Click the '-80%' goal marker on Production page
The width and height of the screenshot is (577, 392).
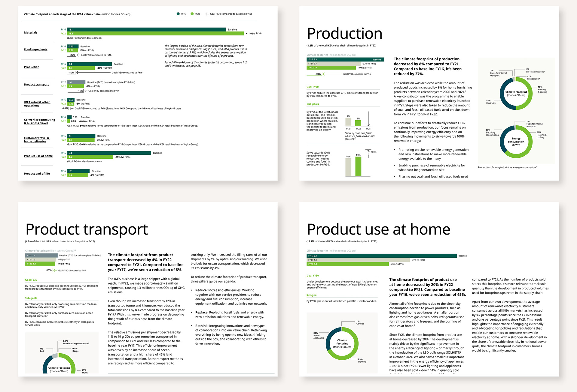[x=318, y=74]
